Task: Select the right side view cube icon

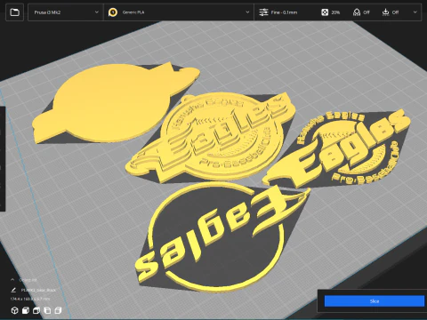Action: click(x=58, y=310)
